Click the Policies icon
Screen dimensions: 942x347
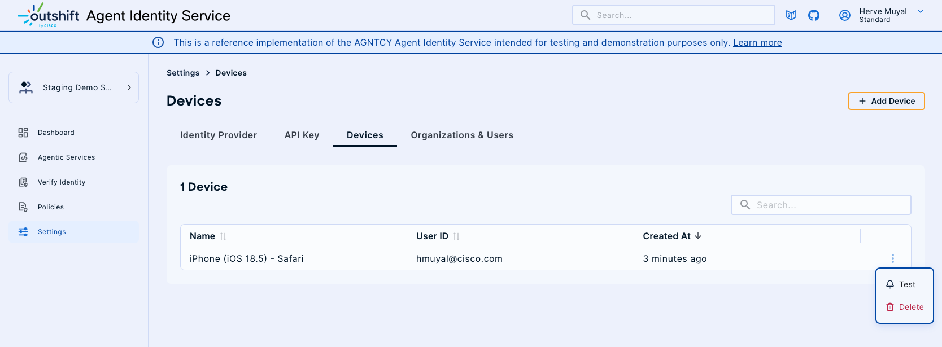[x=23, y=207]
